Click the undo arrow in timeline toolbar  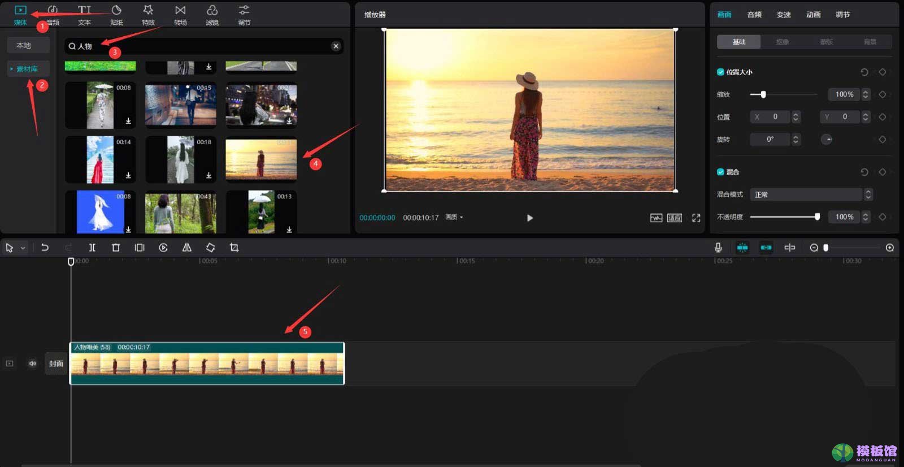(x=45, y=248)
